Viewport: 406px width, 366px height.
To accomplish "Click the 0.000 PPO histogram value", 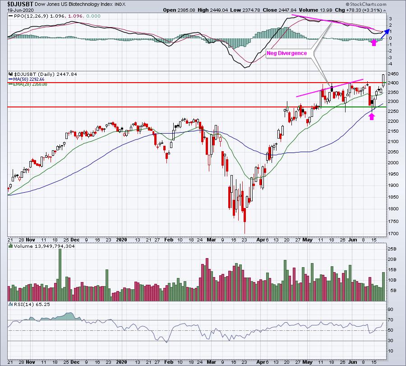I will point(93,16).
